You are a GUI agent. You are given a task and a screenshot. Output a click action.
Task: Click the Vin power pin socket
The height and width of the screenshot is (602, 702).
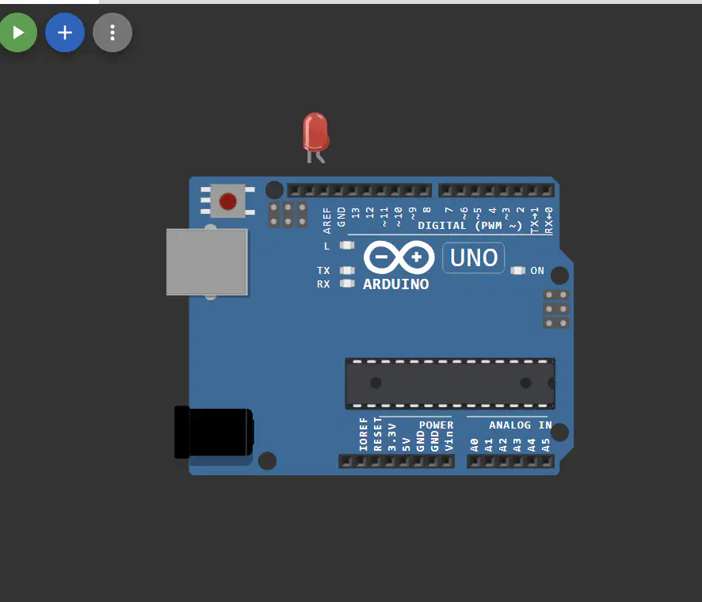coord(447,462)
